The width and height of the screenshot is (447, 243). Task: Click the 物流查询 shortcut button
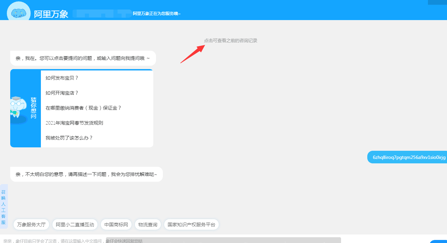tap(148, 225)
